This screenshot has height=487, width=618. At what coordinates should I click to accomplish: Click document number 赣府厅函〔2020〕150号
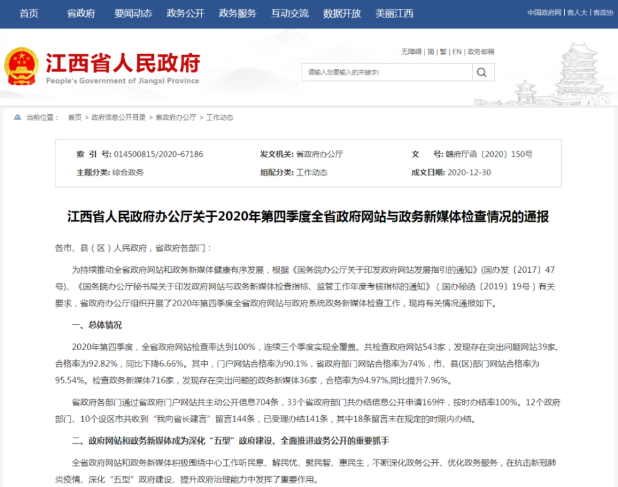[489, 154]
